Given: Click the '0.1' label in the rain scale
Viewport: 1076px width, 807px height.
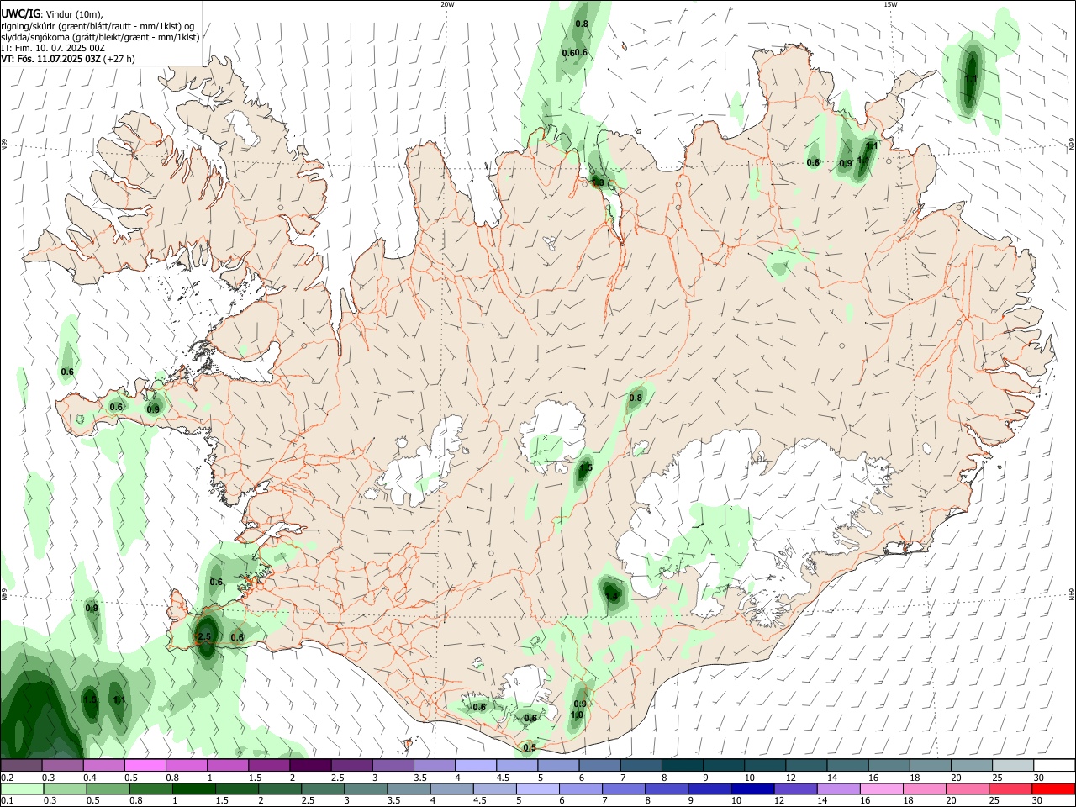Looking at the screenshot, I should point(7,801).
